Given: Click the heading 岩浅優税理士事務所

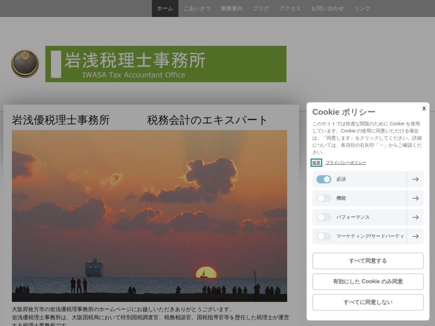Looking at the screenshot, I should click(61, 120).
